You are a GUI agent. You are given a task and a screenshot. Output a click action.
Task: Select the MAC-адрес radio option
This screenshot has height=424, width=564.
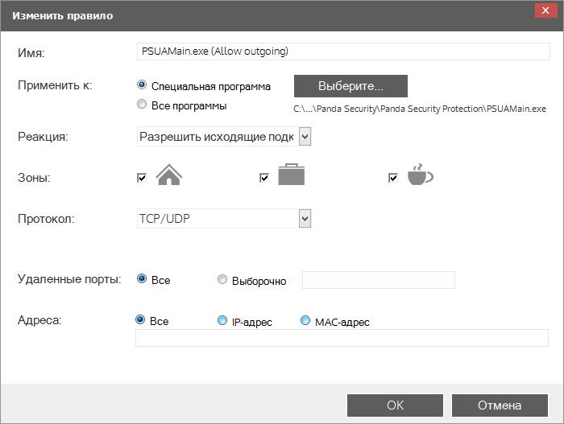point(305,320)
